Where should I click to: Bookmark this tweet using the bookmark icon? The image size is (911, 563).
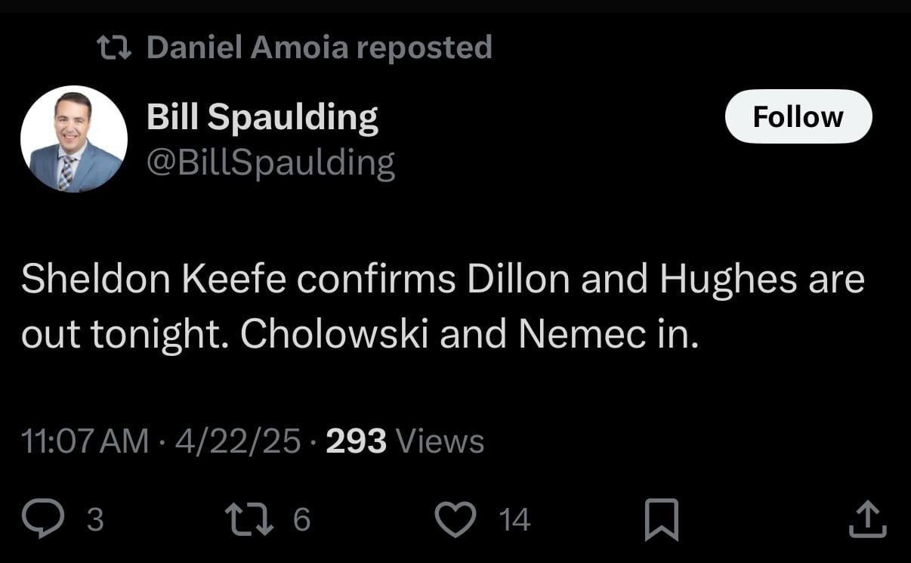pos(662,518)
